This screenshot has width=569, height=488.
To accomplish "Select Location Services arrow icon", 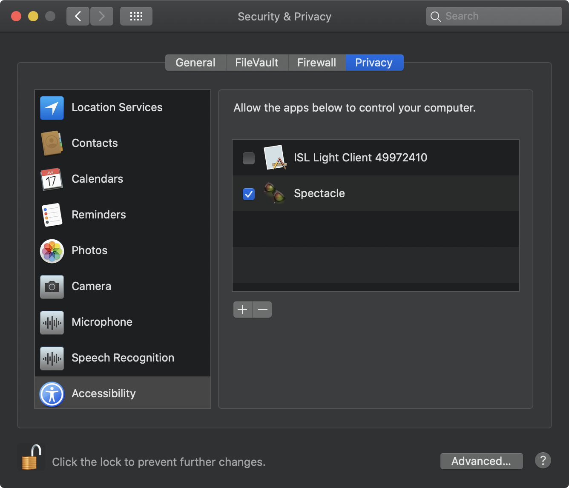I will click(x=52, y=108).
